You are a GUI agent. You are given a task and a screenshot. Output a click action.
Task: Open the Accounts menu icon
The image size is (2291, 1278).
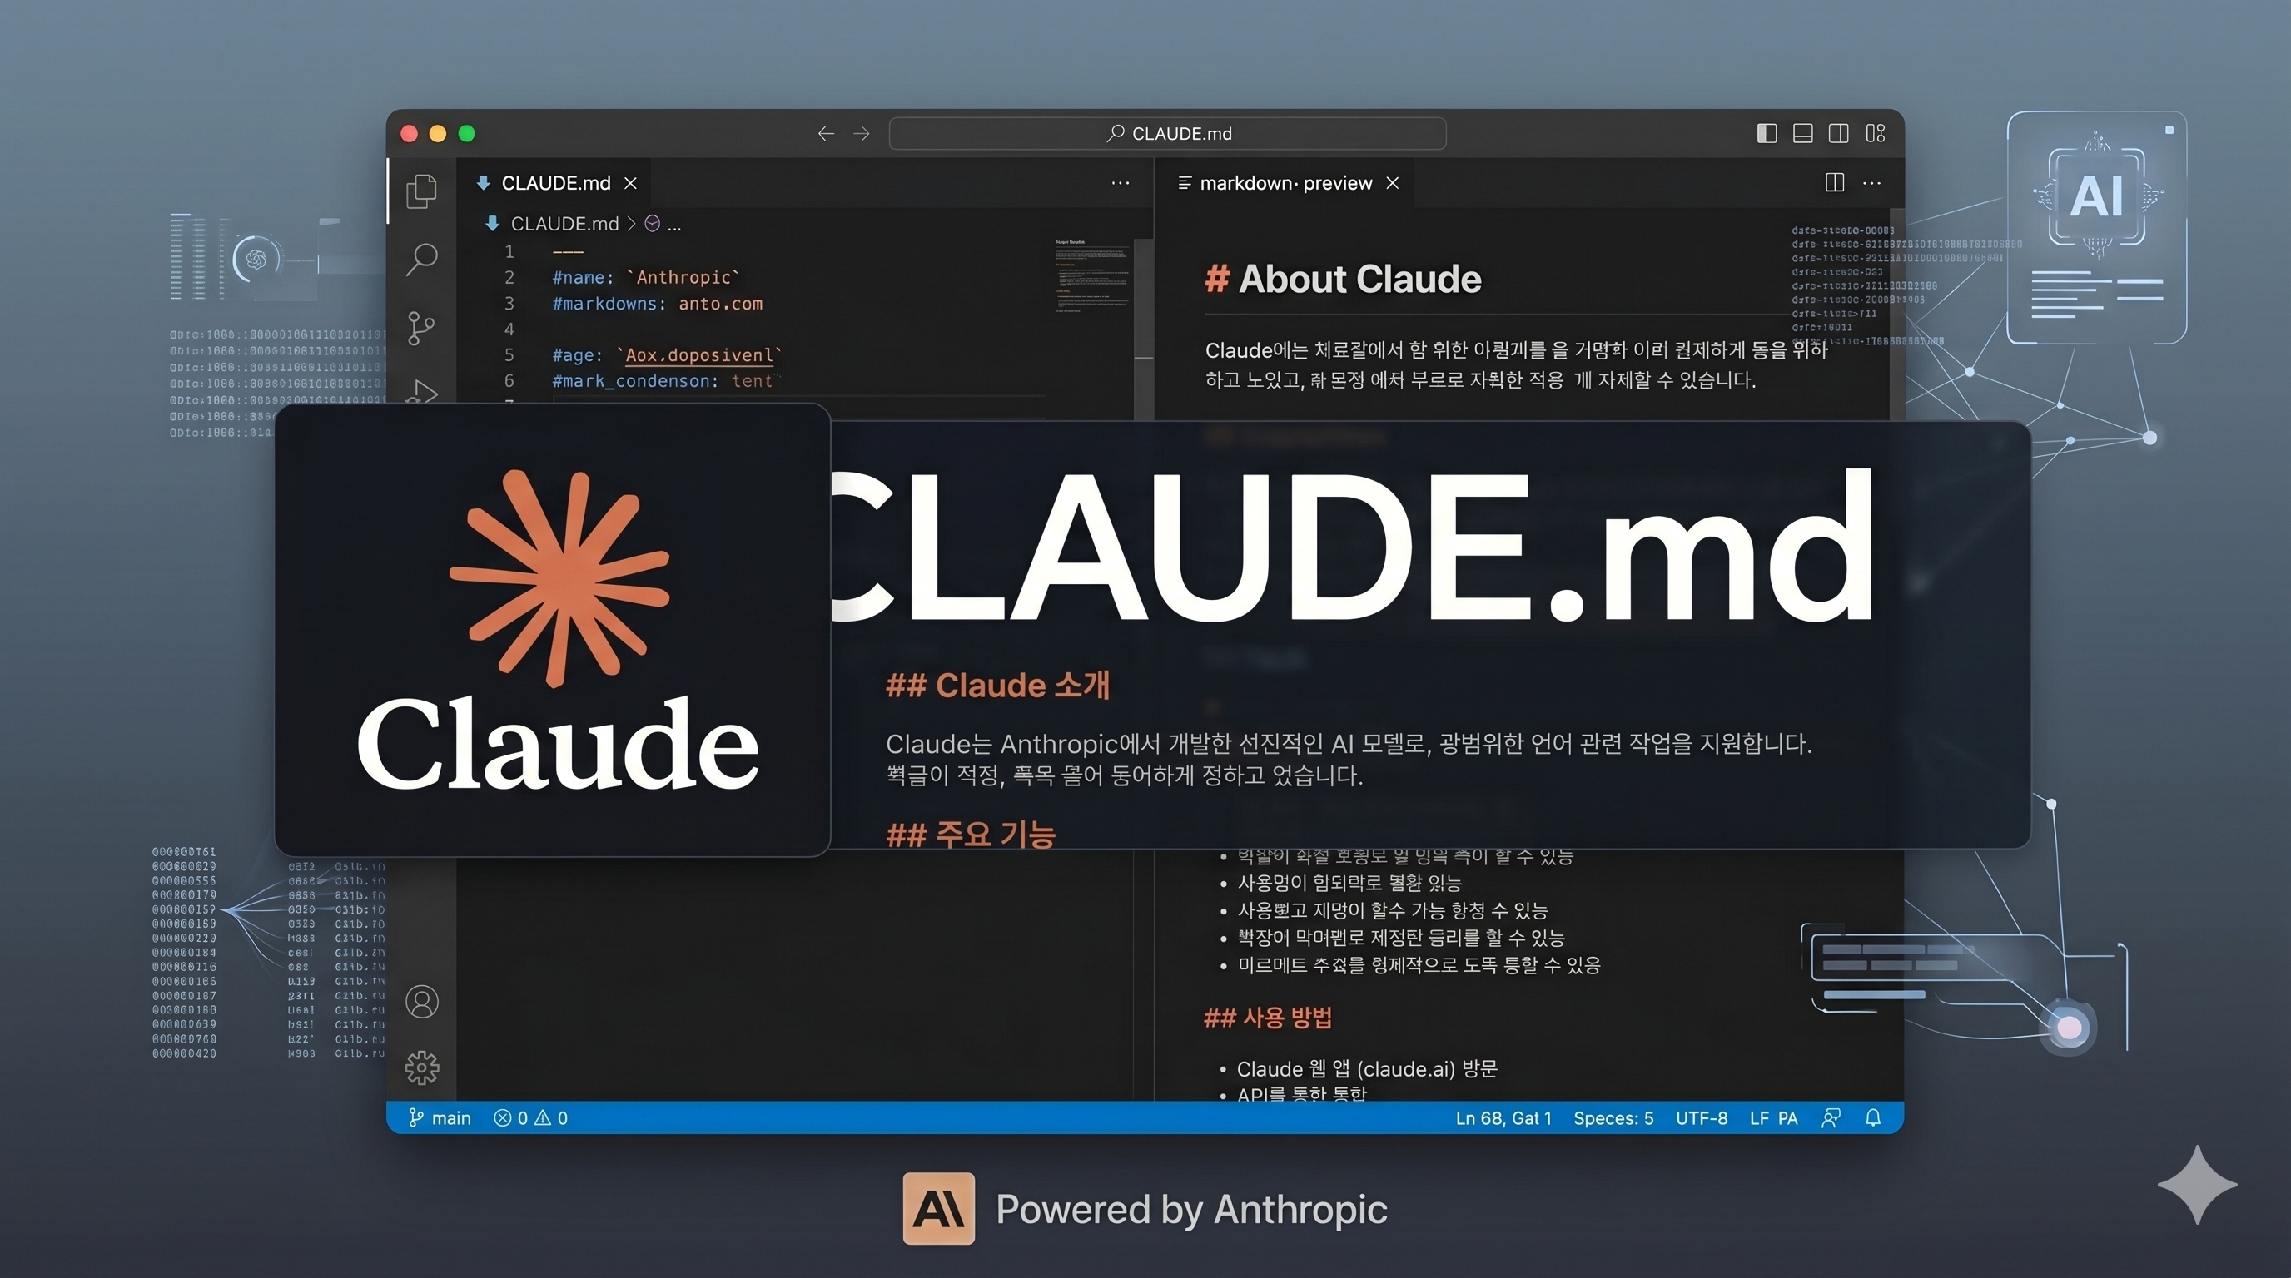pyautogui.click(x=421, y=1002)
